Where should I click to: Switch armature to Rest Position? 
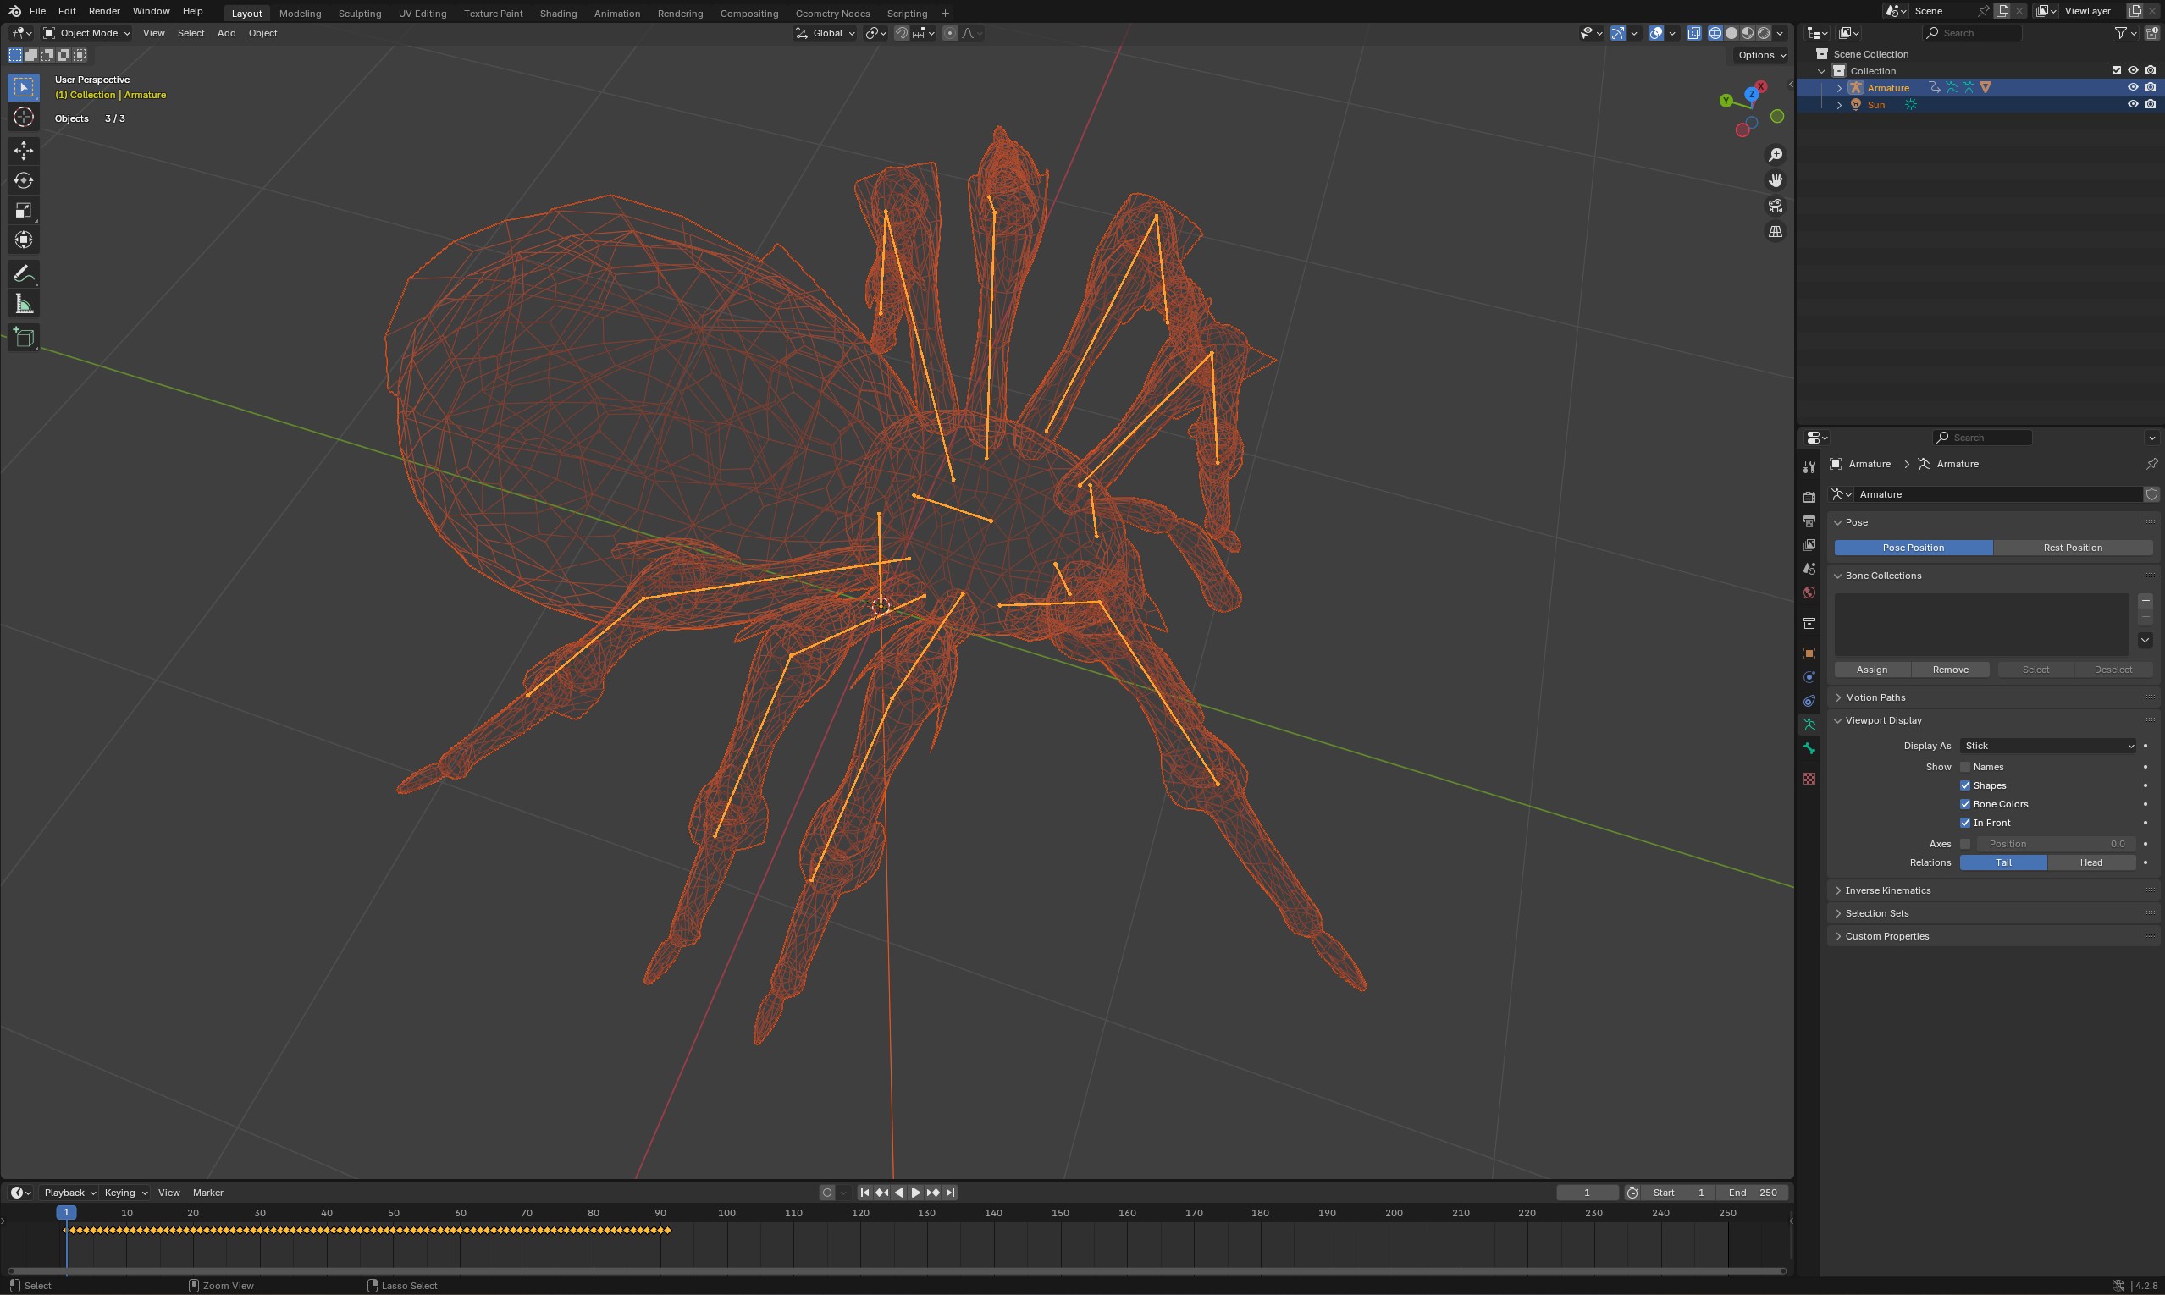pos(2073,548)
